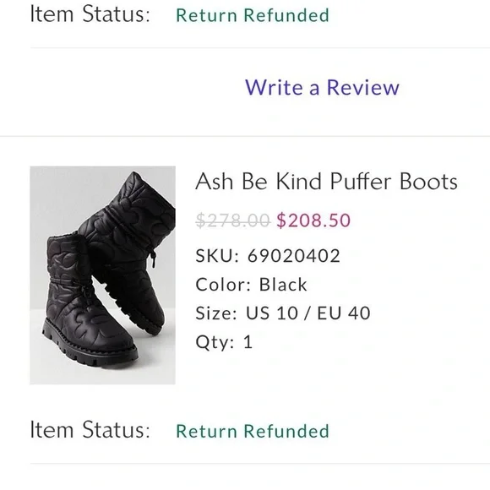Click the quantity value 1
The height and width of the screenshot is (490, 490).
pyautogui.click(x=248, y=341)
